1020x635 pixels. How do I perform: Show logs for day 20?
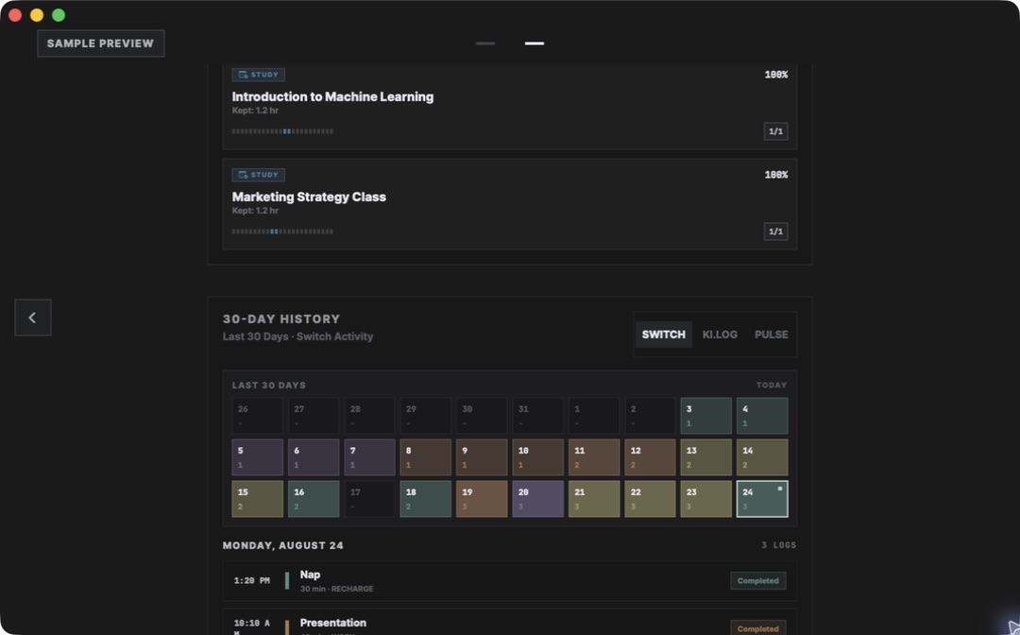538,499
